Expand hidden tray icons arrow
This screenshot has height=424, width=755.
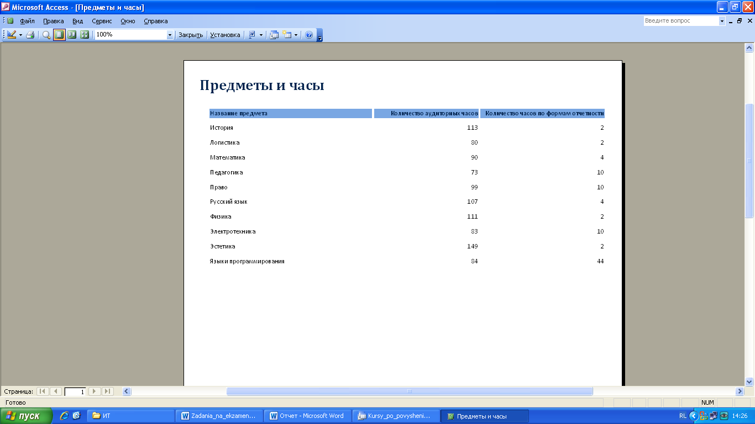point(693,416)
